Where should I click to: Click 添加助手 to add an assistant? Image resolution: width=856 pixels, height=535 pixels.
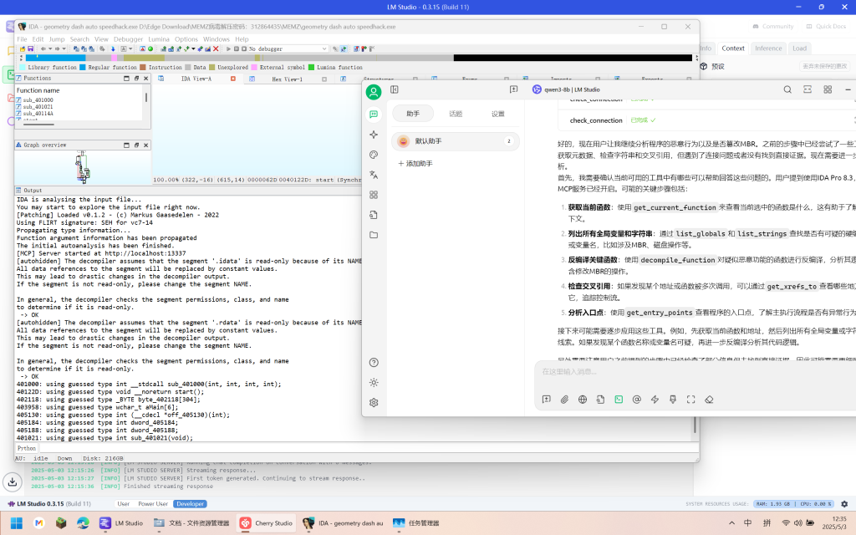click(x=415, y=164)
